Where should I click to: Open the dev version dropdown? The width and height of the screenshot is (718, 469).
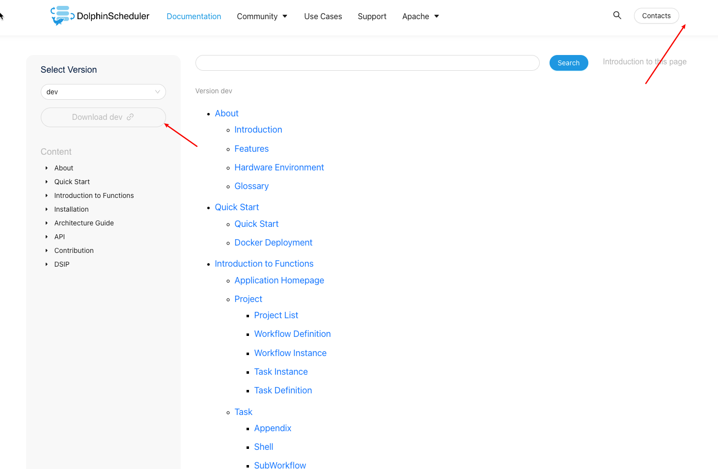click(103, 92)
